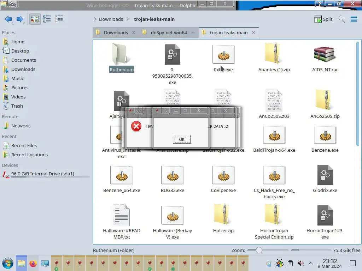This screenshot has height=271, width=362.
Task: Select BUG32.exe file icon
Action: (x=173, y=175)
